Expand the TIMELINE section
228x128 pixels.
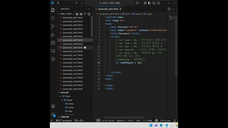pos(59,117)
